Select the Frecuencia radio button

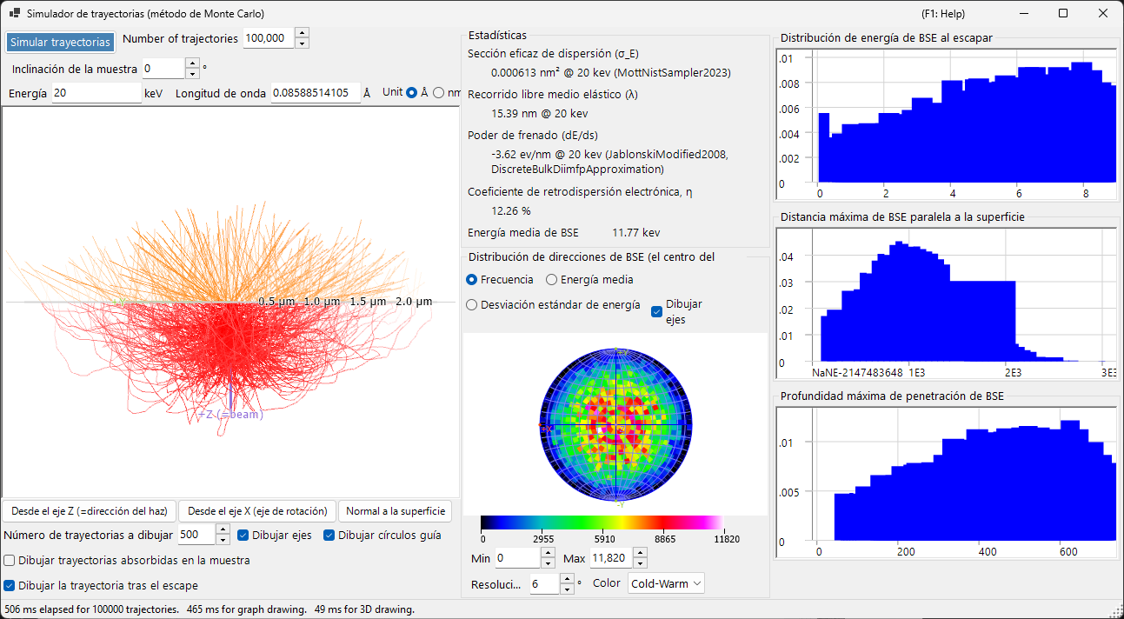pyautogui.click(x=472, y=280)
